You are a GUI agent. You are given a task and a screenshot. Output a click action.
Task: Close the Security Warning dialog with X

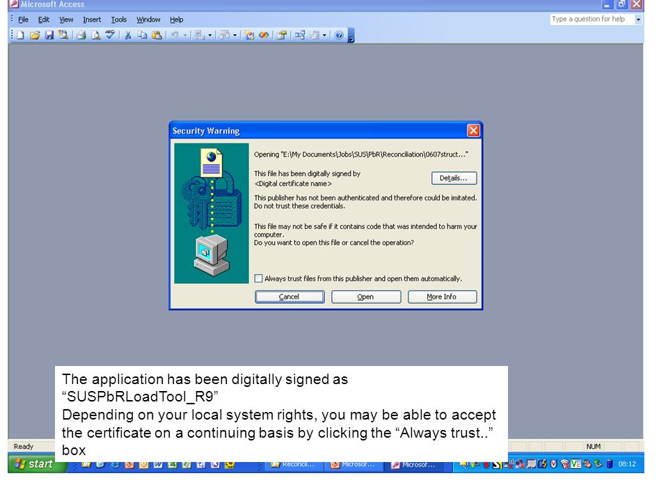pos(473,130)
